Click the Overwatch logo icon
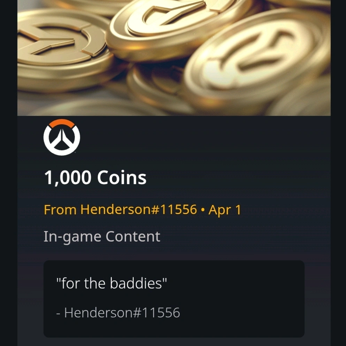This screenshot has width=346, height=346. [62, 137]
